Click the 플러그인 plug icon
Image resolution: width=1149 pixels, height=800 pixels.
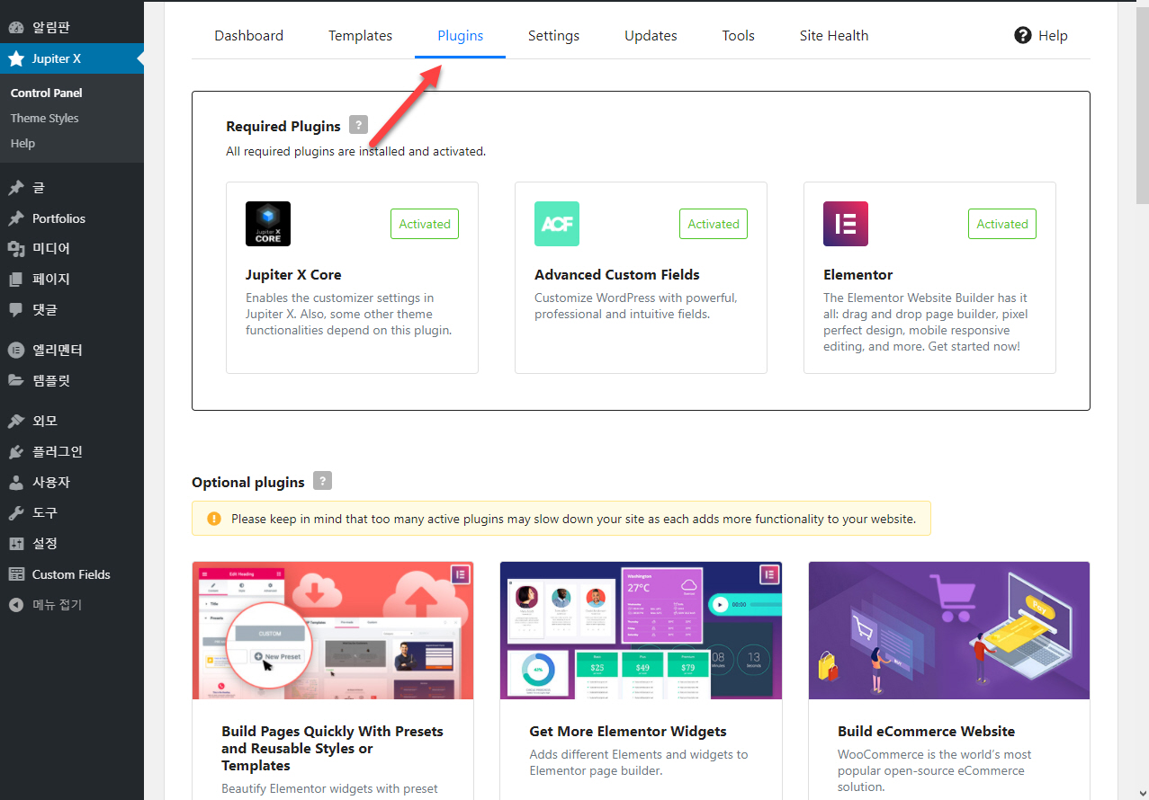tap(16, 451)
